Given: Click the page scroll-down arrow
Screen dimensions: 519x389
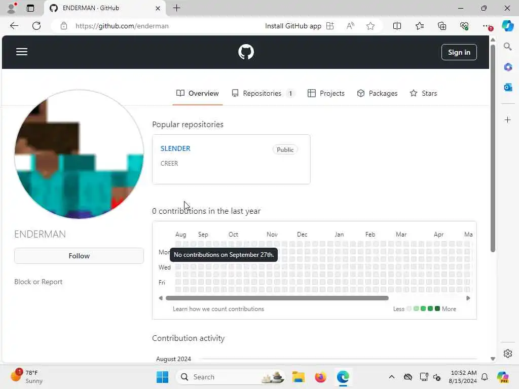Looking at the screenshot, I should 493,359.
